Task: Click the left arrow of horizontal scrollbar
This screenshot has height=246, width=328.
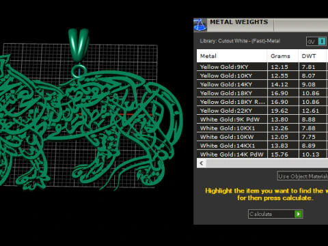Action: click(202, 163)
